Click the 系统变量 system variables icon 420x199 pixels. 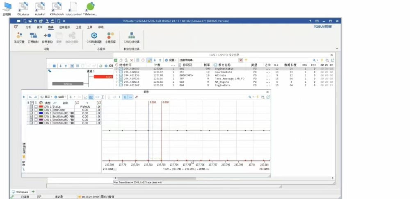tap(19, 36)
